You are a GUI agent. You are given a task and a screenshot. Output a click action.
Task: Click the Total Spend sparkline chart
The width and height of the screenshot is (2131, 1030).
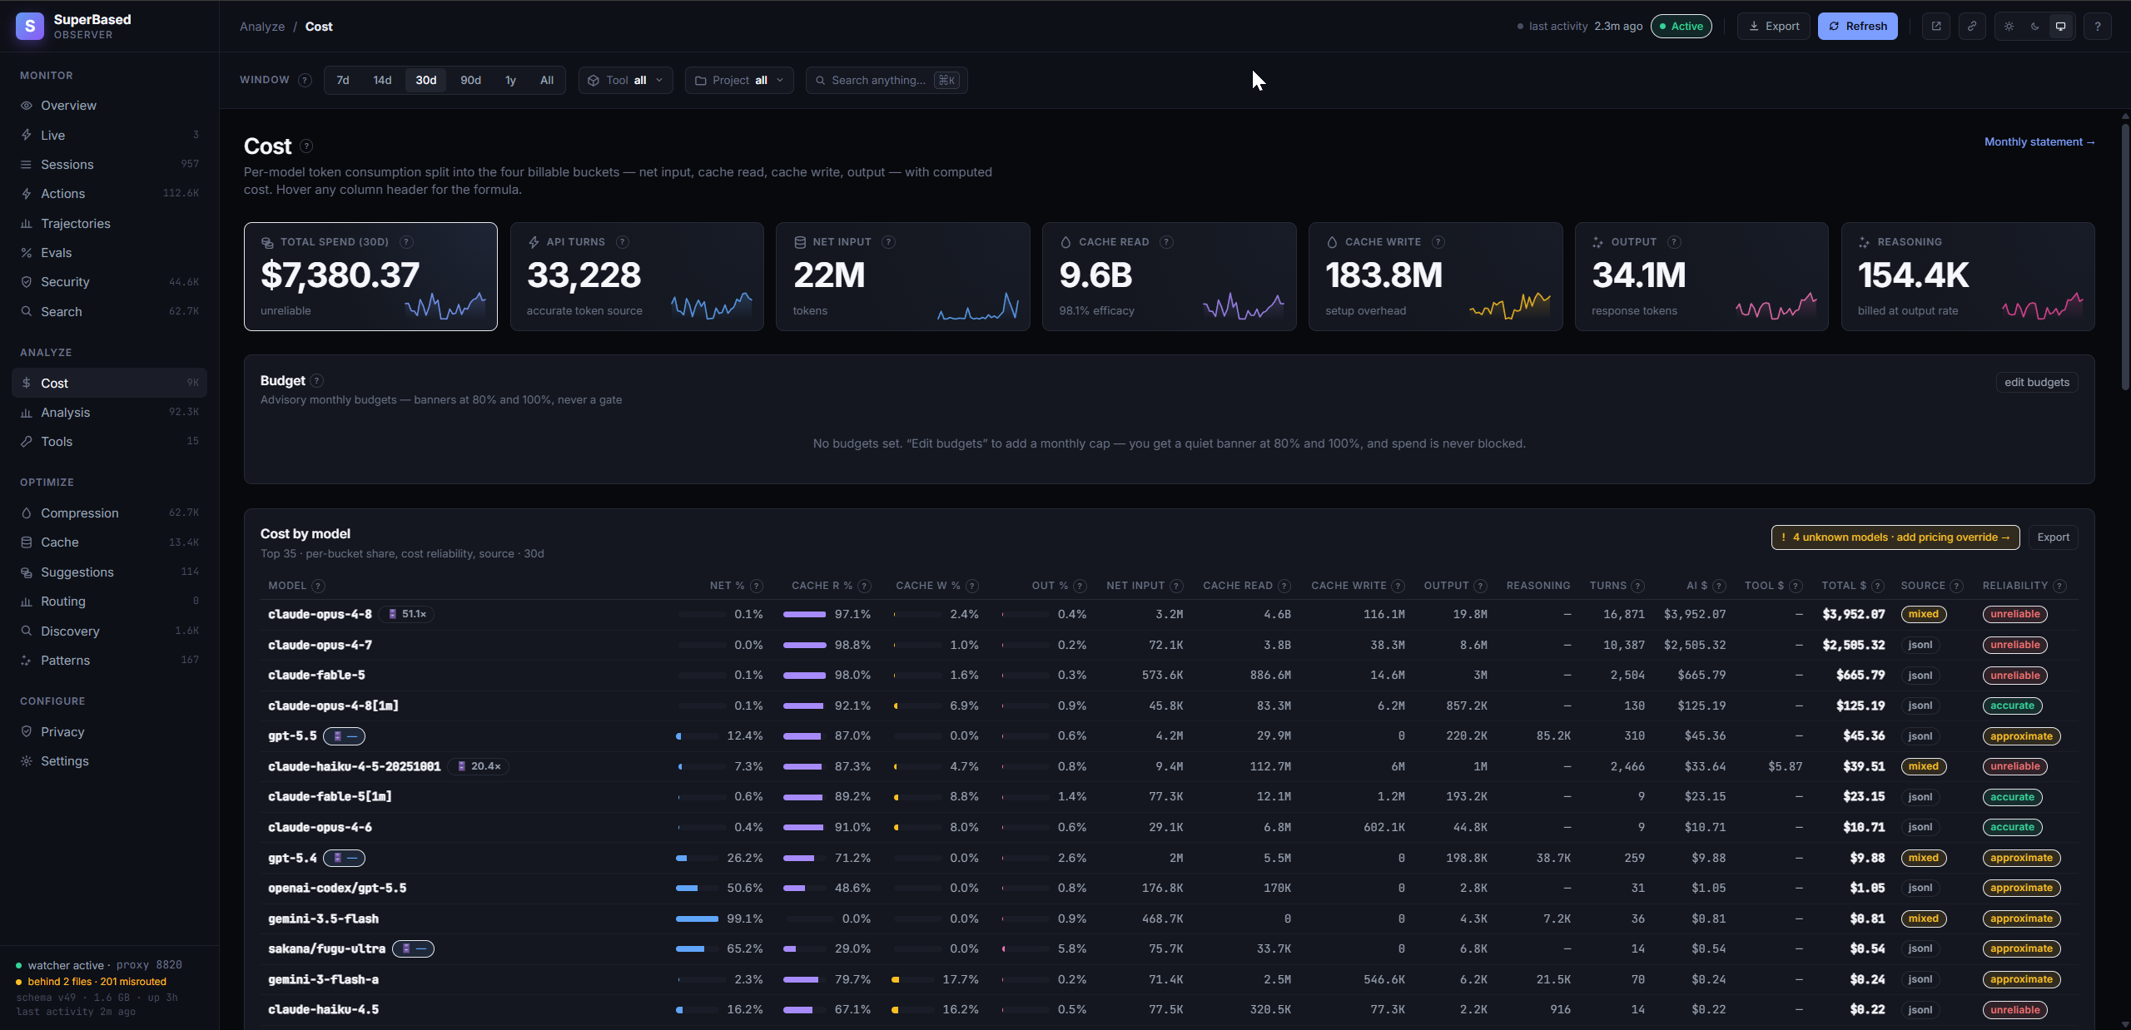click(445, 305)
